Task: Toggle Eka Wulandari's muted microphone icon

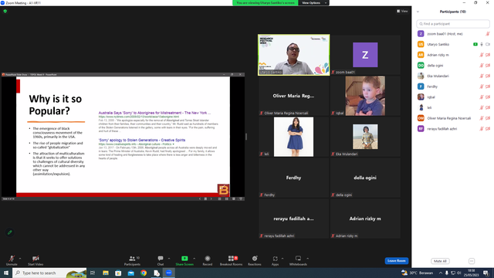Action: click(482, 76)
